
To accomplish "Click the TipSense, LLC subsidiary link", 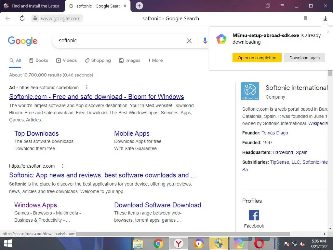I will 285,162.
